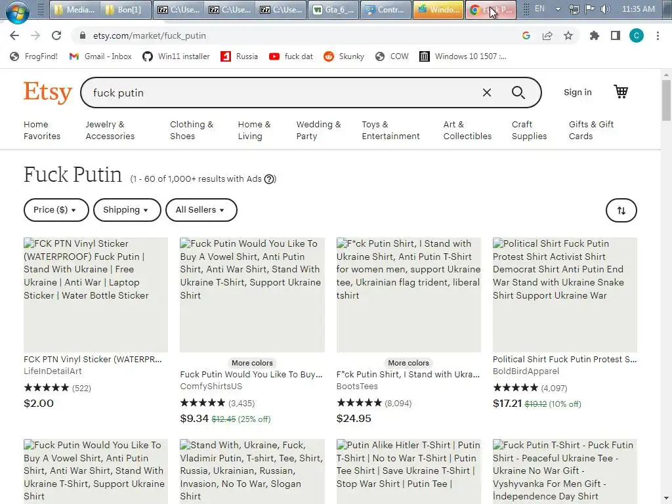Image resolution: width=672 pixels, height=504 pixels.
Task: Bookmark this page with the star icon
Action: pyautogui.click(x=568, y=35)
